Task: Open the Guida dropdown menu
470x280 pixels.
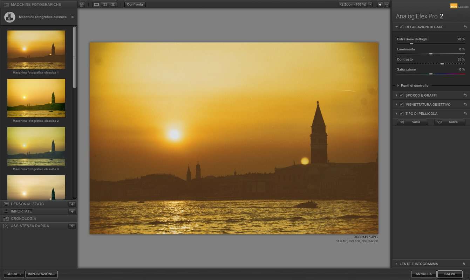Action: [14, 274]
